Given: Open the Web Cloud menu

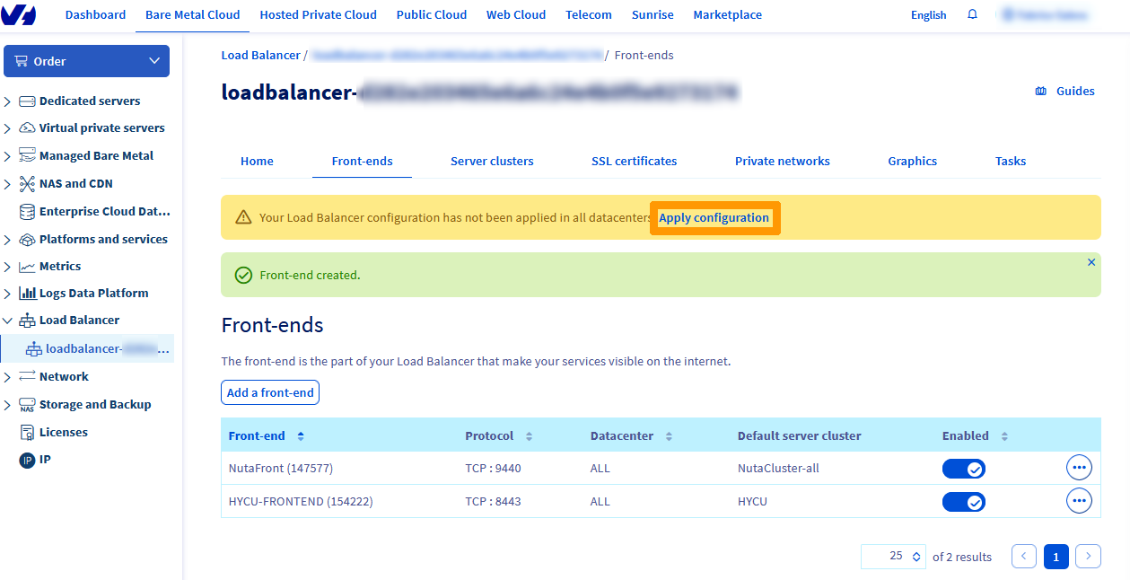Looking at the screenshot, I should point(515,14).
